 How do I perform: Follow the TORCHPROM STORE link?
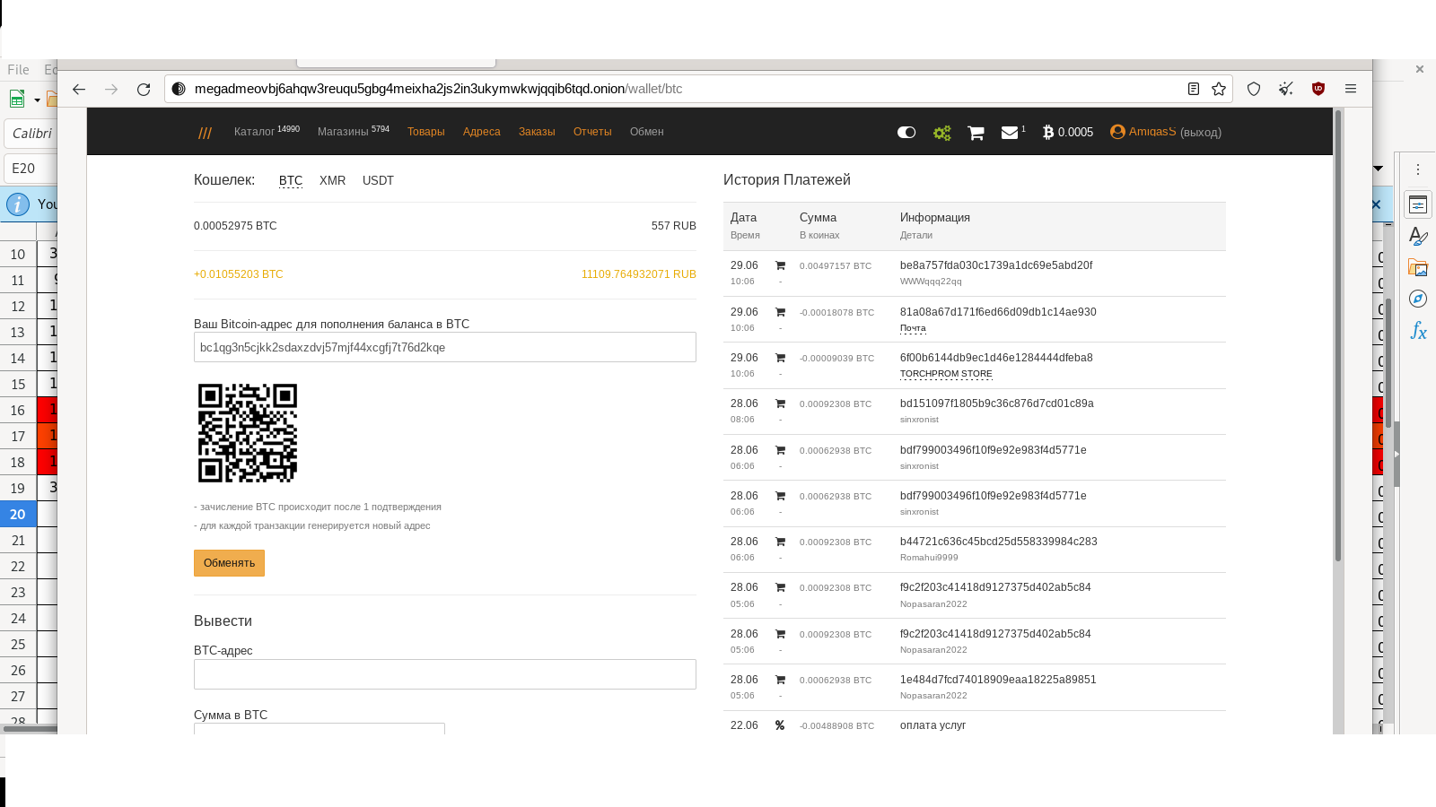point(946,374)
